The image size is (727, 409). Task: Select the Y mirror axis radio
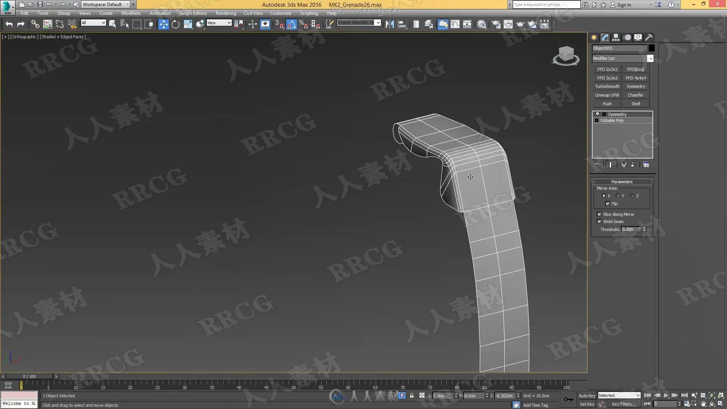click(618, 196)
